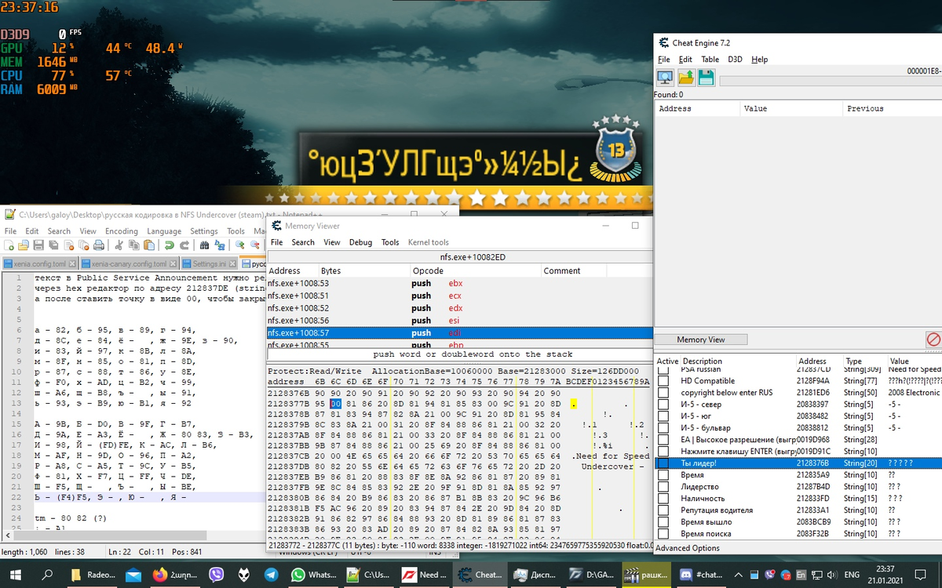Close Settings.ini tab in Notepad++
Screen dimensions: 942x588
(232, 264)
